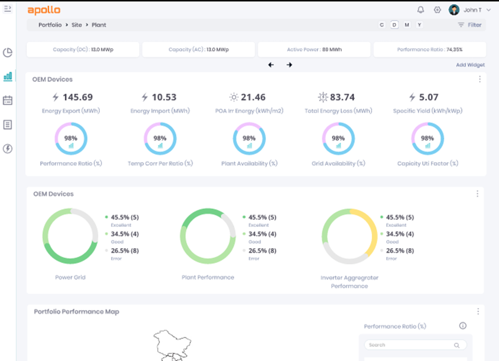
Task: Go to Site in the breadcrumb
Action: point(77,25)
